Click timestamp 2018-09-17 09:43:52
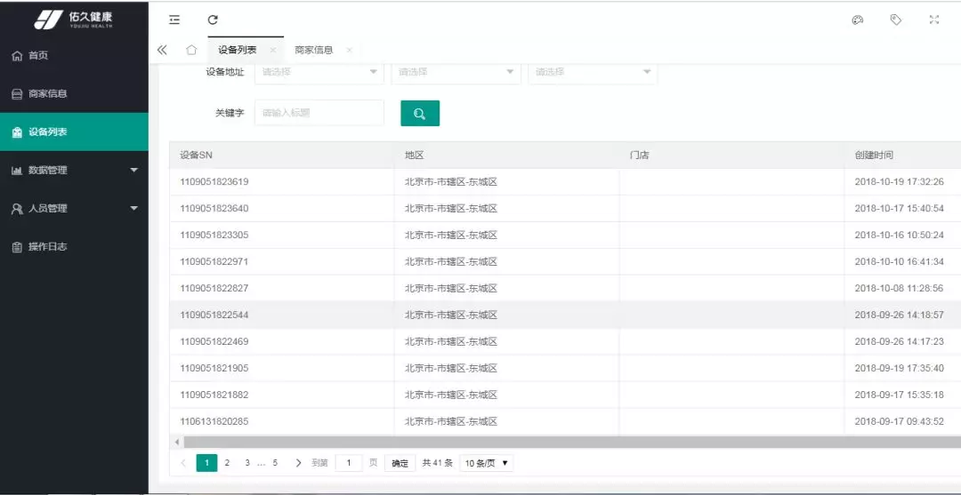 [899, 421]
